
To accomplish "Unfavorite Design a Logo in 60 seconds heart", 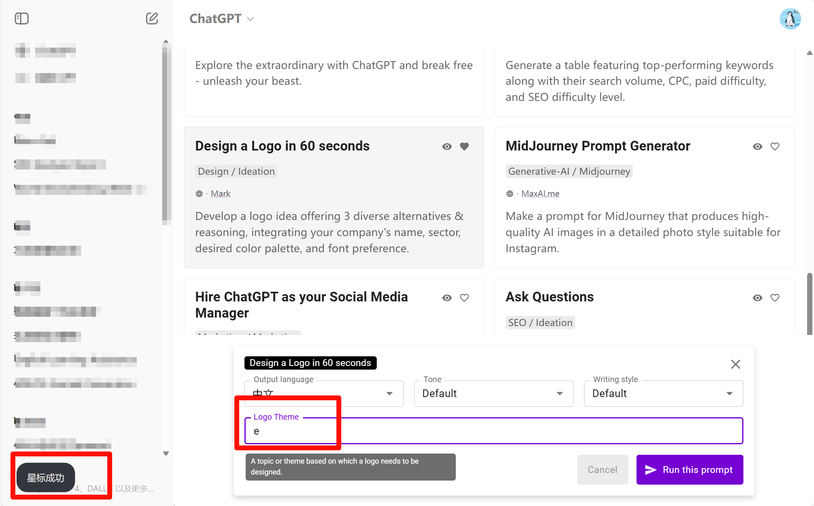I will [464, 146].
